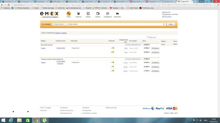Open the Контактные данные footer link
Viewport: 220px width, 123px height.
point(67,111)
